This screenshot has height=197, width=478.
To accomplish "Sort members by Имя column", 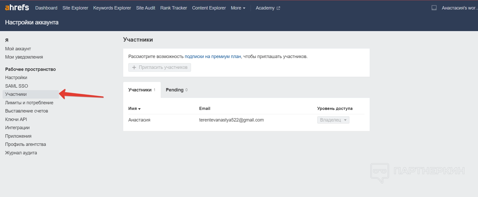I will [x=134, y=108].
